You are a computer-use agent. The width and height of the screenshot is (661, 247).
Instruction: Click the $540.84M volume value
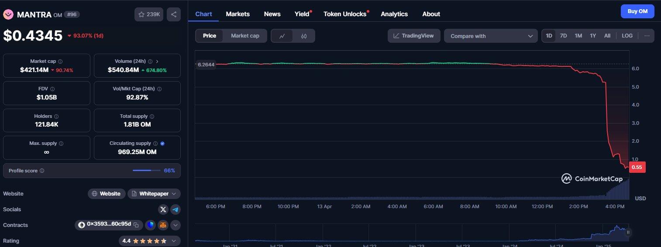(124, 70)
